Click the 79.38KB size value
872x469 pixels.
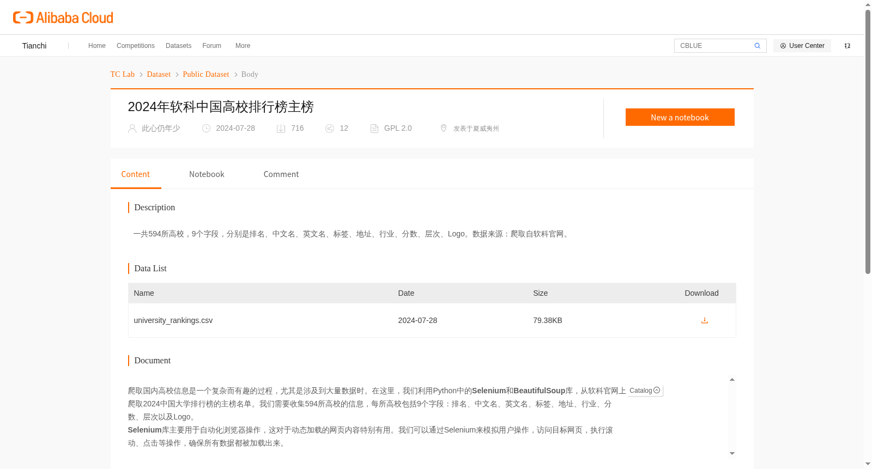click(x=548, y=320)
